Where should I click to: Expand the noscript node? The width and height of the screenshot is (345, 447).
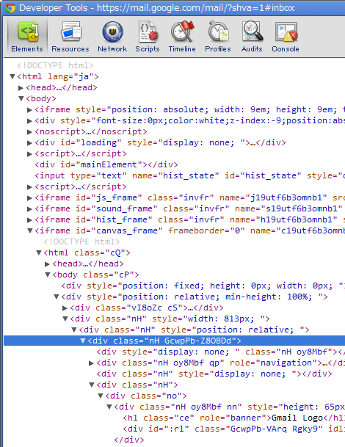pyautogui.click(x=29, y=131)
